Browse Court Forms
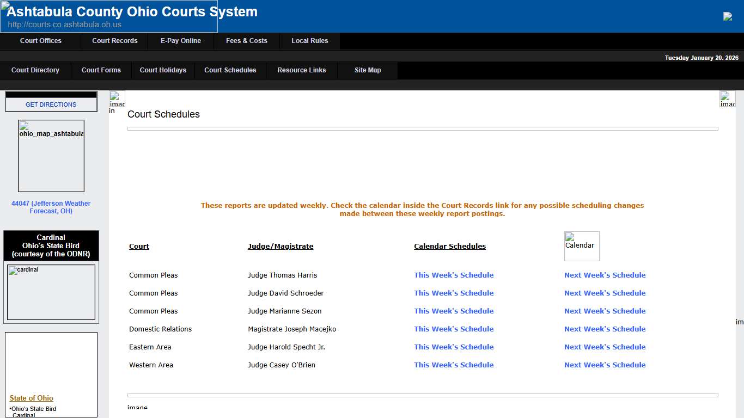This screenshot has height=418, width=744. coord(101,70)
